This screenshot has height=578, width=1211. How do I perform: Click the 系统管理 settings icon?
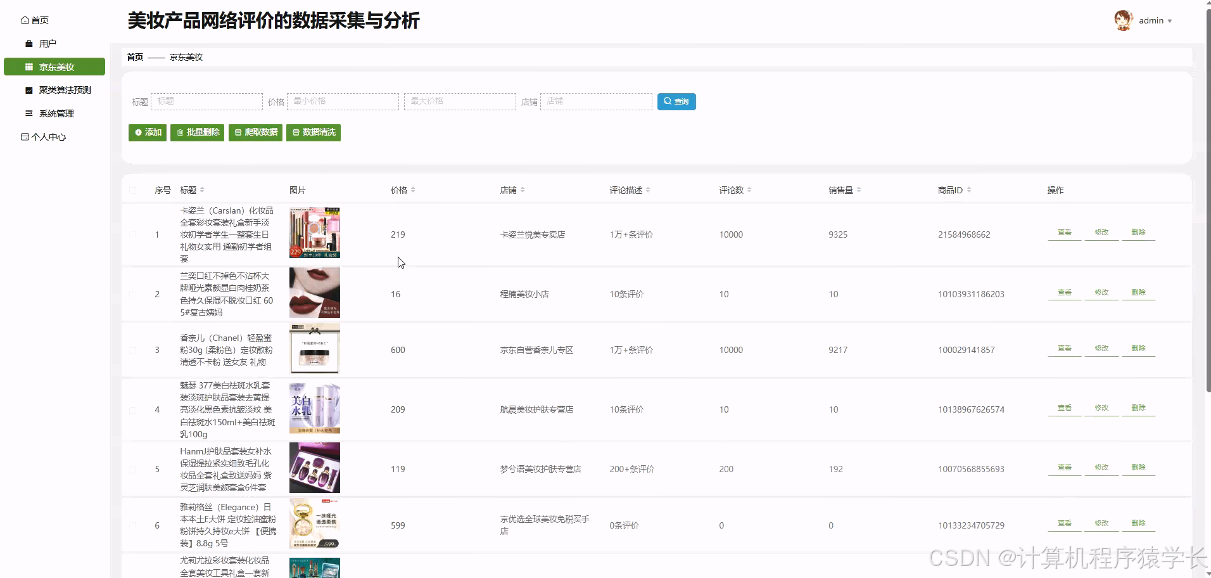point(28,113)
